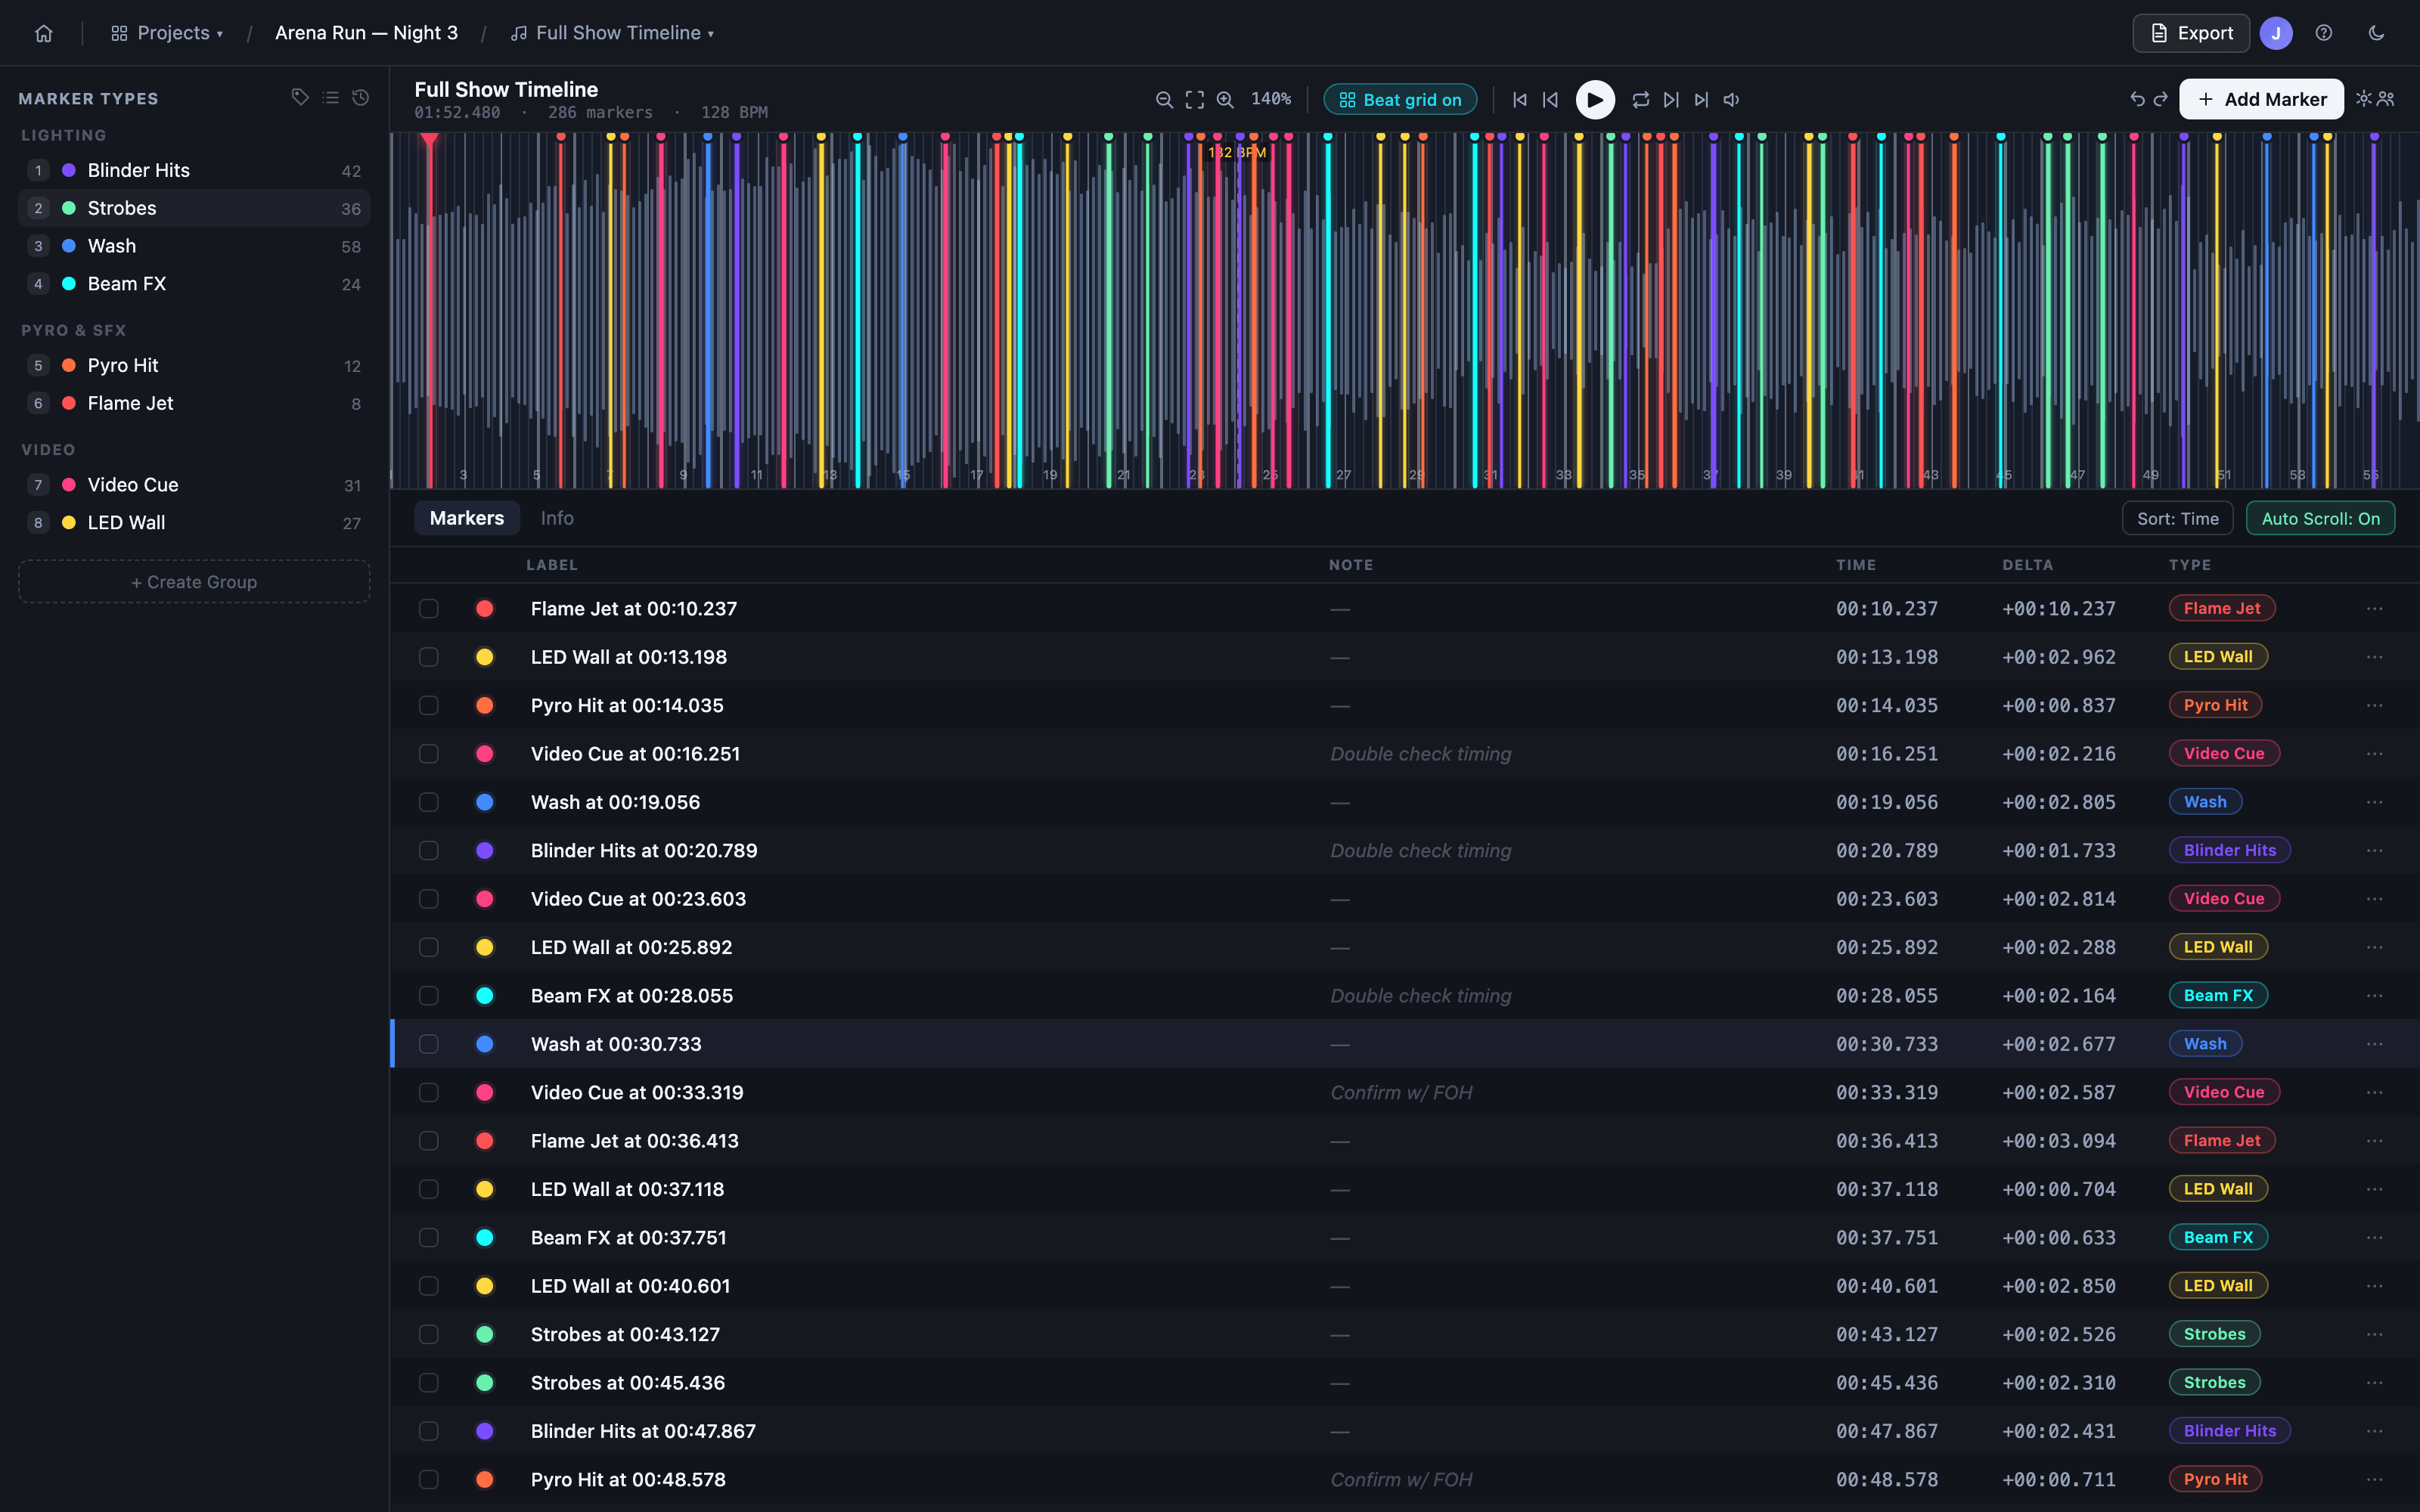
Task: Click the Create Group button
Action: point(194,581)
